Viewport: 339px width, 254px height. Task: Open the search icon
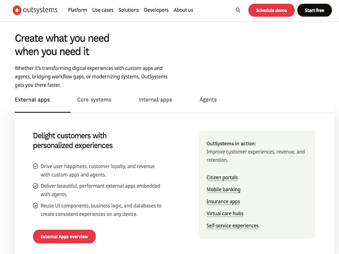(238, 10)
